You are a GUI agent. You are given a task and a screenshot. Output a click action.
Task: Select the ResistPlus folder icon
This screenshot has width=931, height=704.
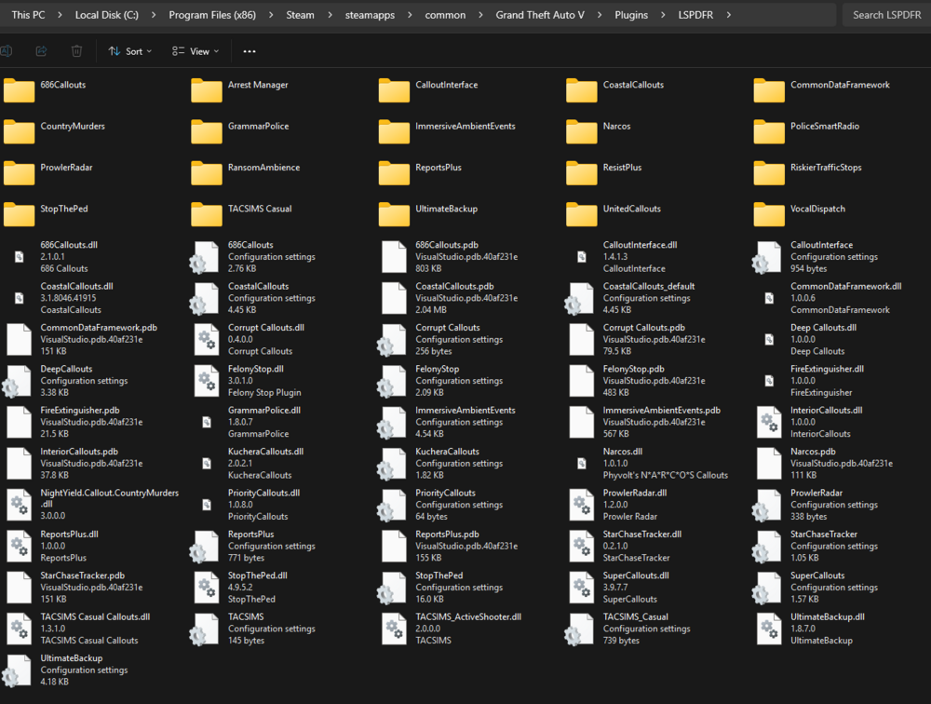click(x=582, y=173)
